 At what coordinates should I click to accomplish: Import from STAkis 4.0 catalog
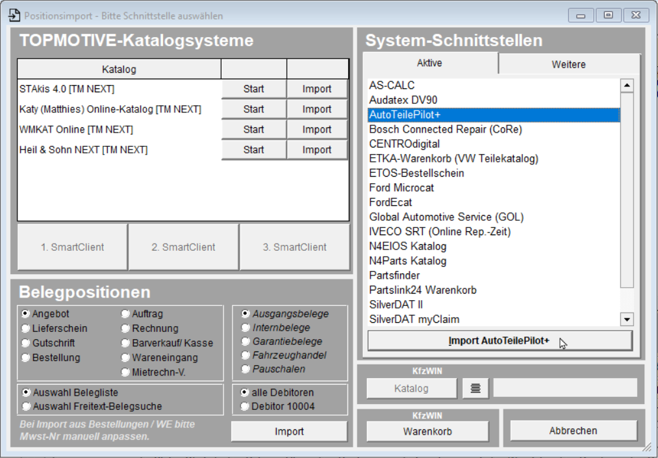[x=317, y=89]
